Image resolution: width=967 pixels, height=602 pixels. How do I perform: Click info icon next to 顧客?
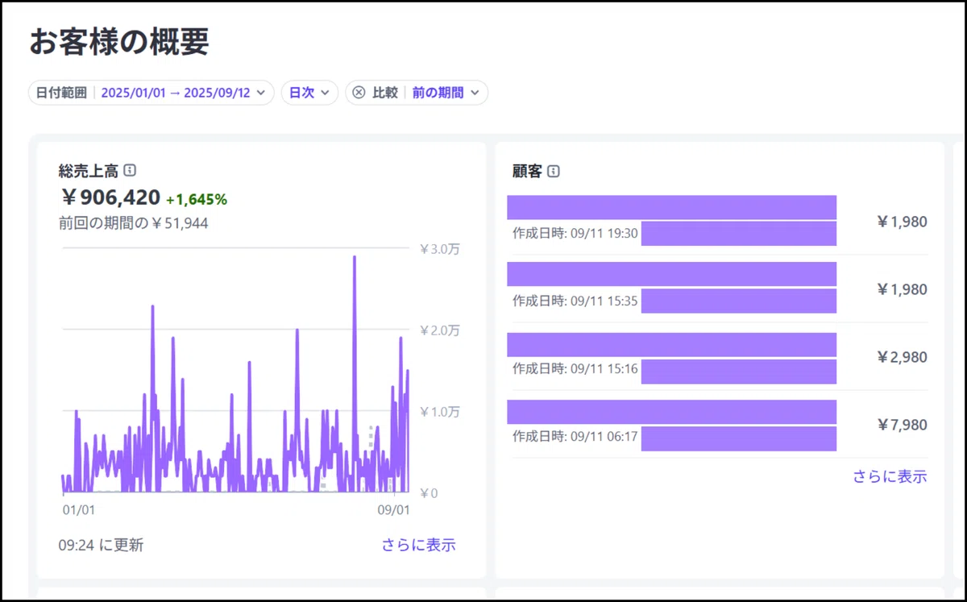point(554,171)
